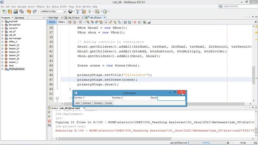Collapse the code fold at line 51
The image size is (258, 145).
[57, 98]
